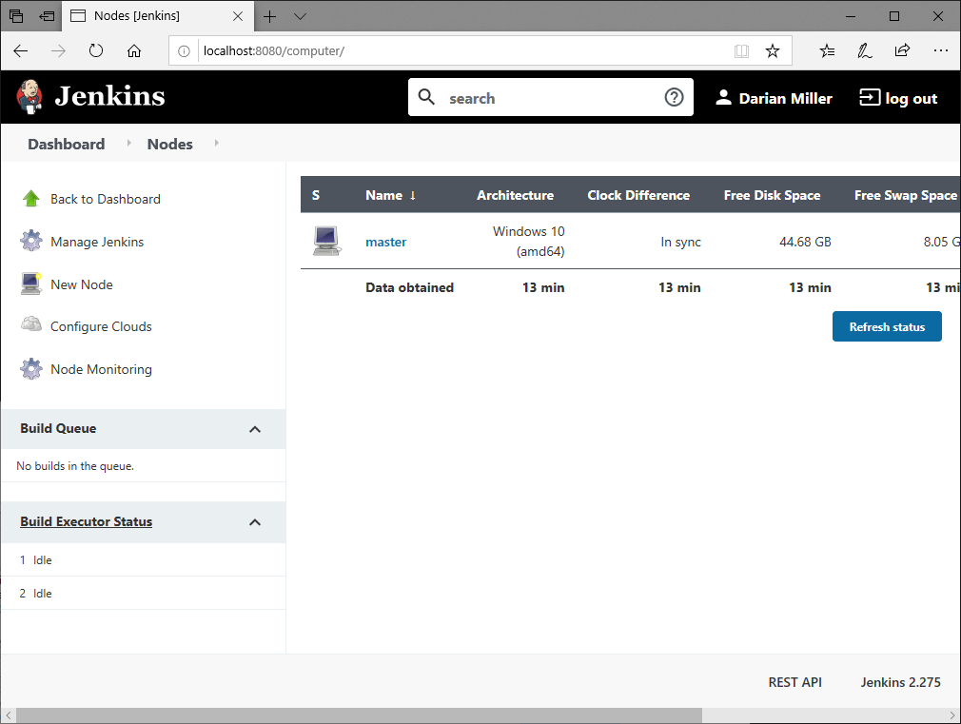Click the New Node computer icon
Screen dimensions: 961x724
pos(30,284)
